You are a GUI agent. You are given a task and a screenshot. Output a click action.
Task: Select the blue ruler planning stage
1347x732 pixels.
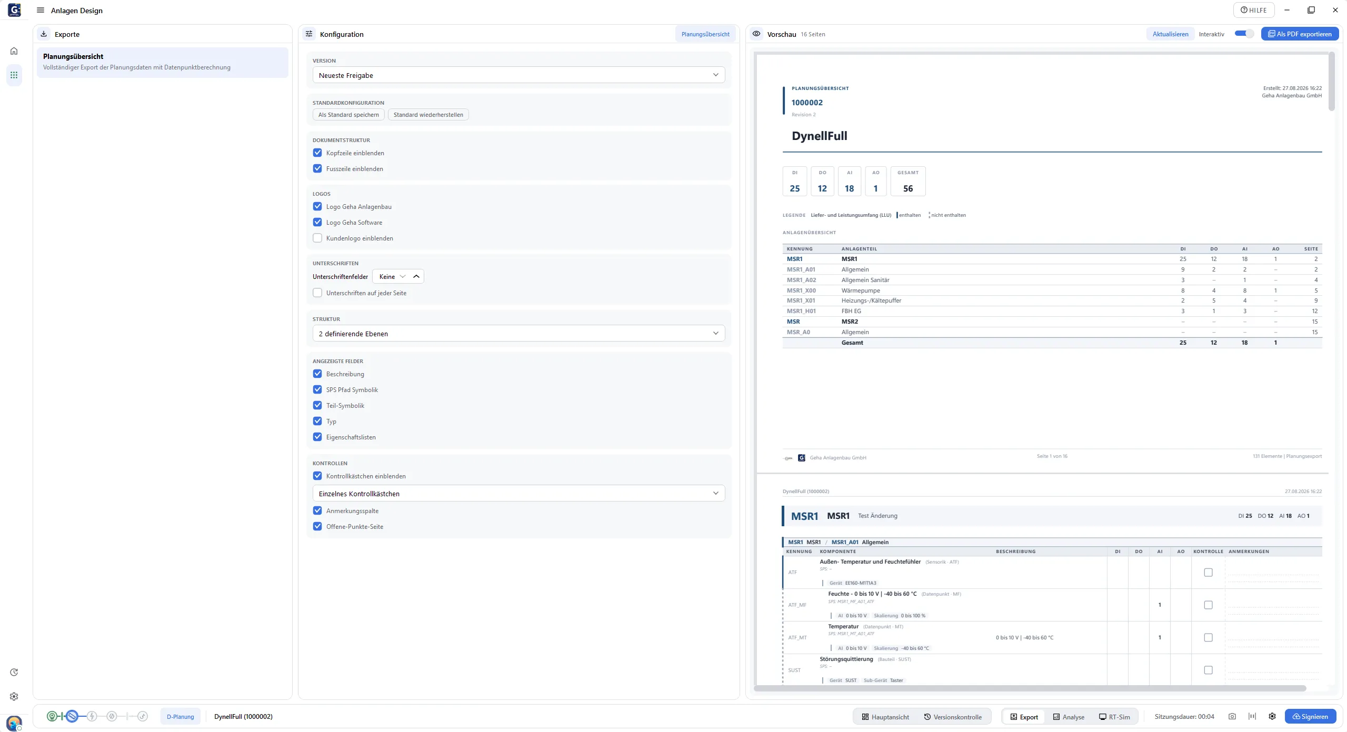(x=72, y=717)
